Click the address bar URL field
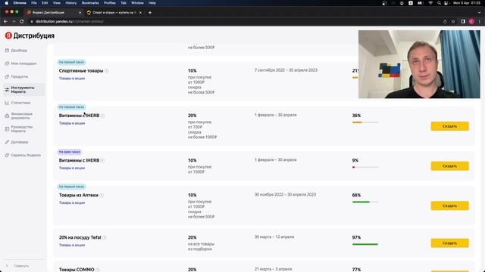485x272 pixels. (235, 21)
